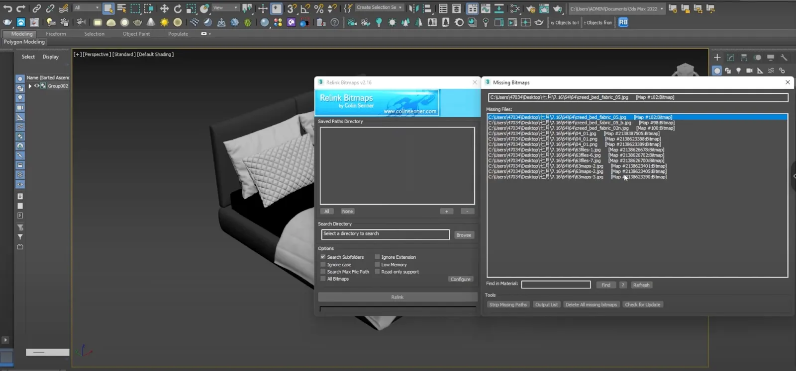Open the Motion panel icon
This screenshot has width=796, height=371.
[x=757, y=58]
